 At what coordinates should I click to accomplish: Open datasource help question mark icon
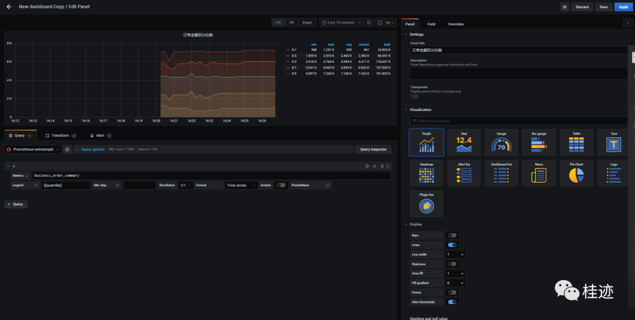67,149
